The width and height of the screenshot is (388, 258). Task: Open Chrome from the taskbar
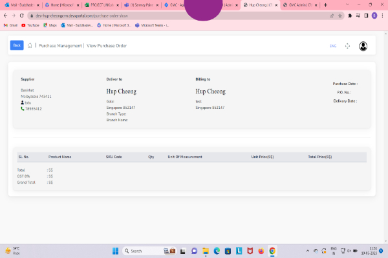point(272,251)
